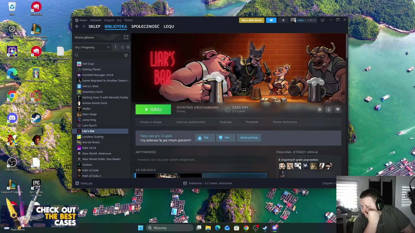Click the green GRAJ play button
The height and width of the screenshot is (233, 415).
pyautogui.click(x=153, y=109)
